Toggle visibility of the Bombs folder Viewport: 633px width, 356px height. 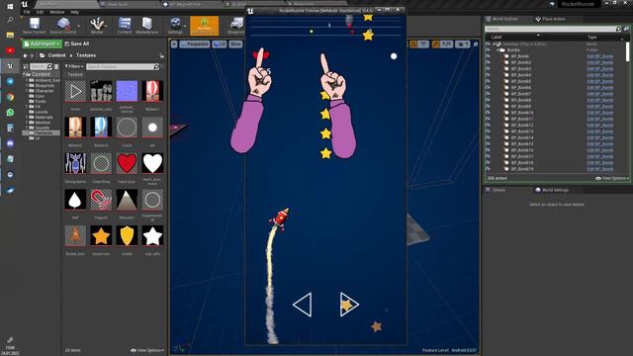pos(488,50)
